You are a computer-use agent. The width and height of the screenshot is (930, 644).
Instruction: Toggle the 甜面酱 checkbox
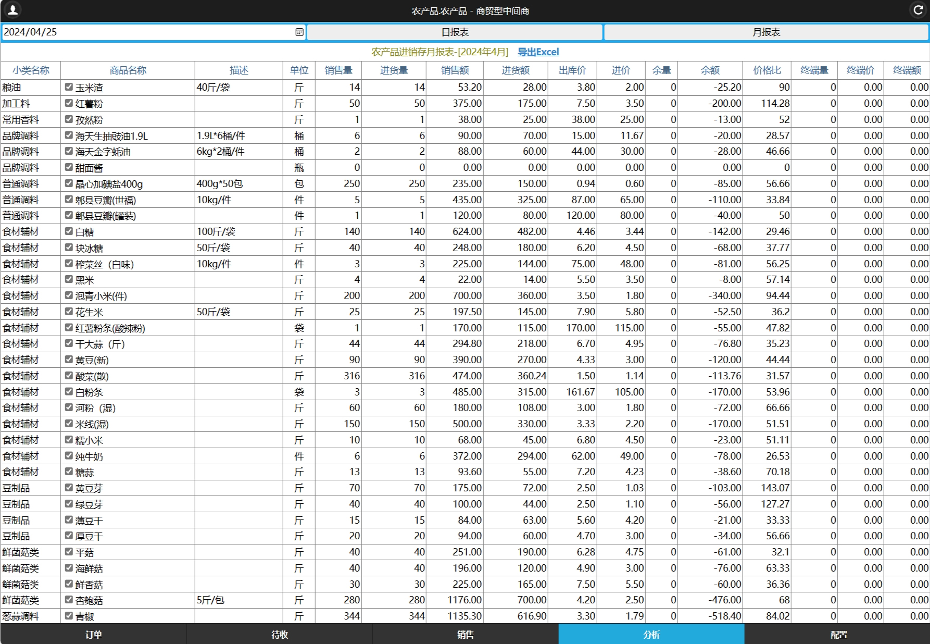click(69, 167)
